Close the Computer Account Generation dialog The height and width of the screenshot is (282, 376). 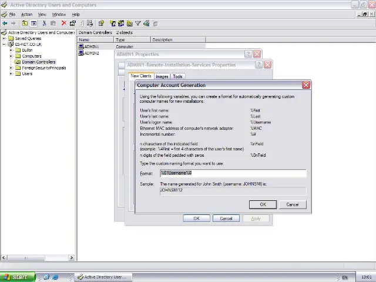coord(306,85)
